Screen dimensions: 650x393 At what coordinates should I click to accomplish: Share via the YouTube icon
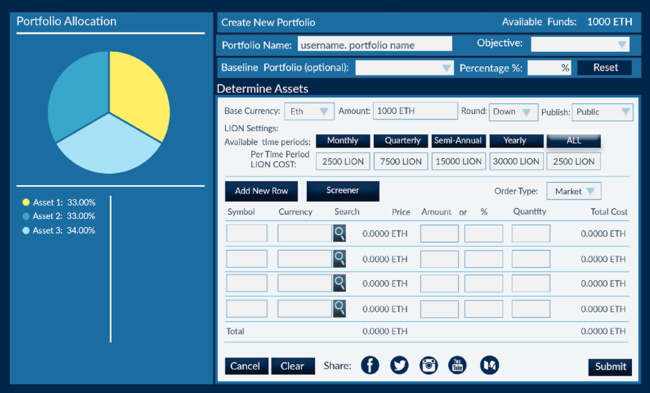pyautogui.click(x=458, y=365)
